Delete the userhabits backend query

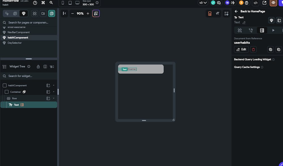(253, 49)
